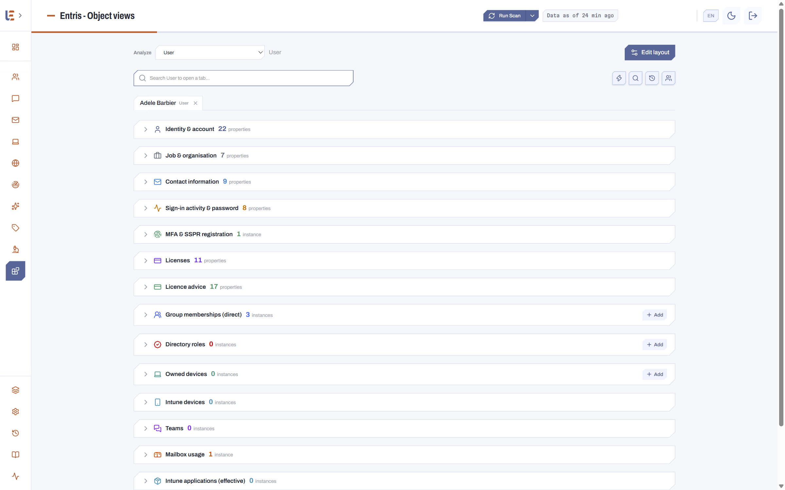Click the Directory roles badge icon
The height and width of the screenshot is (490, 785).
click(x=157, y=344)
